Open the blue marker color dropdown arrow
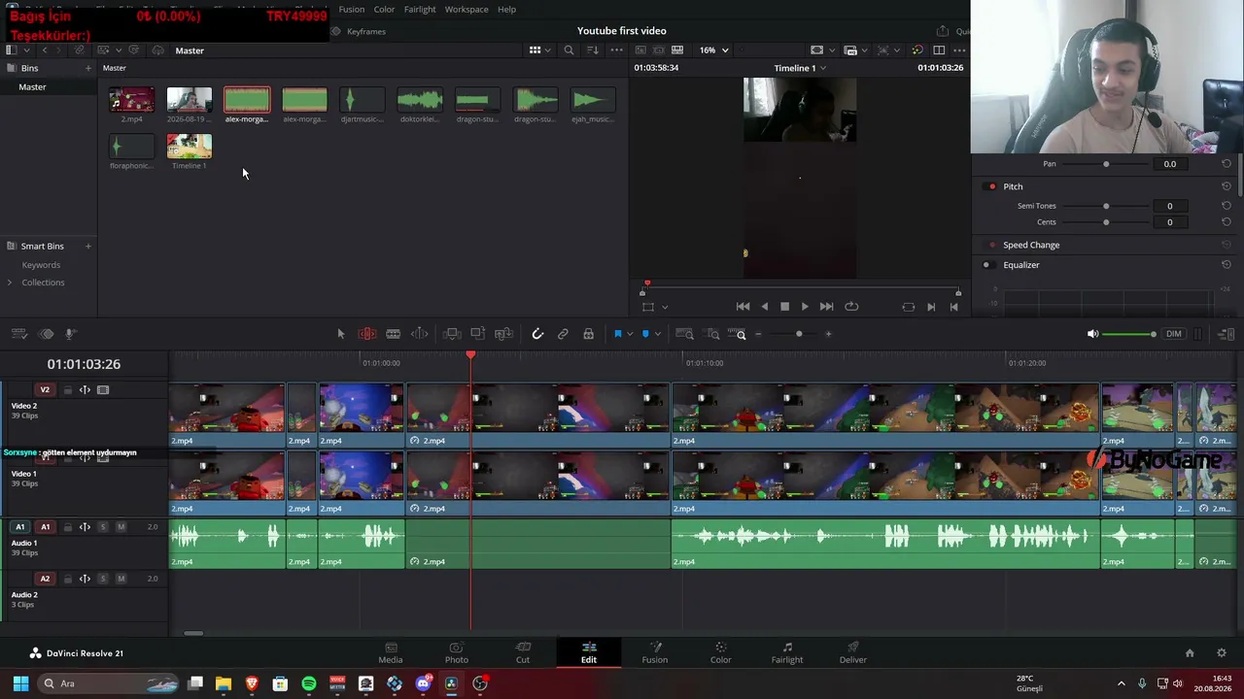The width and height of the screenshot is (1244, 699). click(658, 334)
